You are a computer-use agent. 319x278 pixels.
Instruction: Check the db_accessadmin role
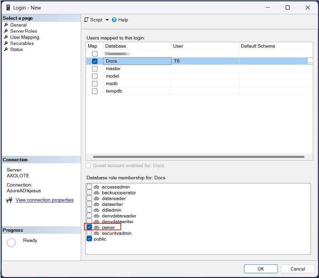pos(89,186)
